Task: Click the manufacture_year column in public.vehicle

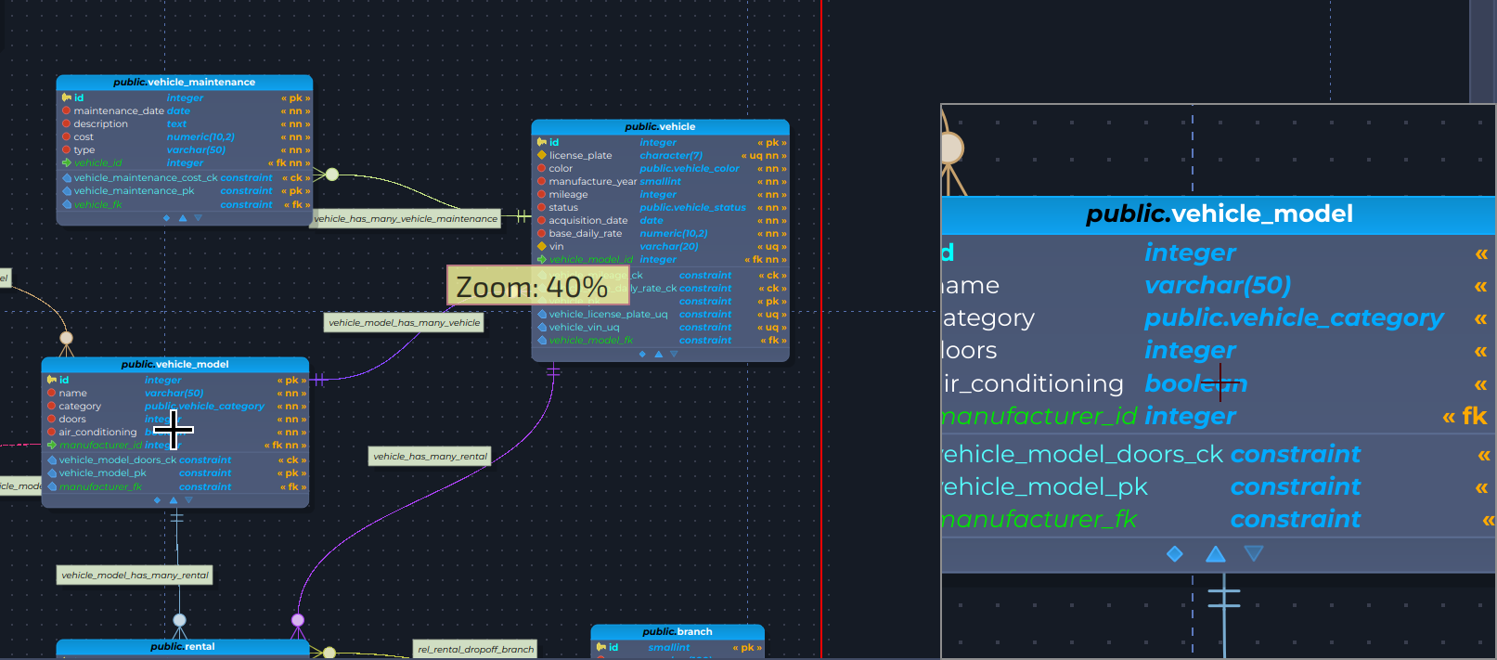Action: pos(660,181)
